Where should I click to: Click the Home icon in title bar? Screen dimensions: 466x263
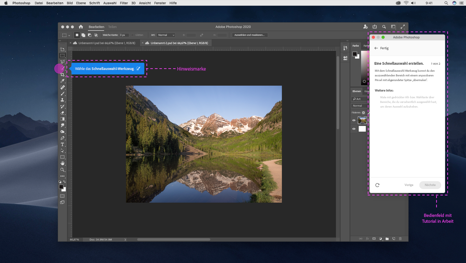[81, 27]
